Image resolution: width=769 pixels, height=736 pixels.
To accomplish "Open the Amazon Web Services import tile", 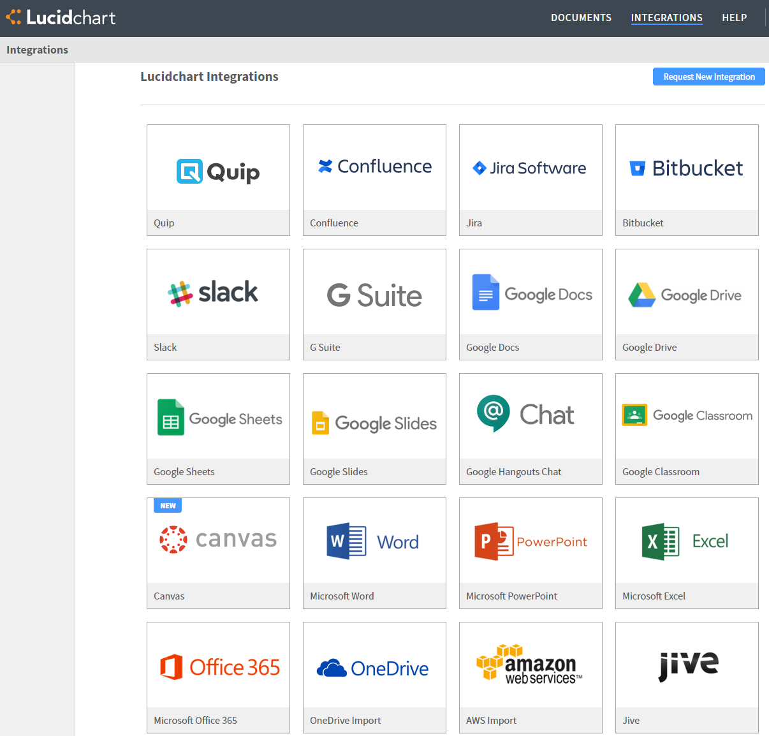I will [x=531, y=665].
